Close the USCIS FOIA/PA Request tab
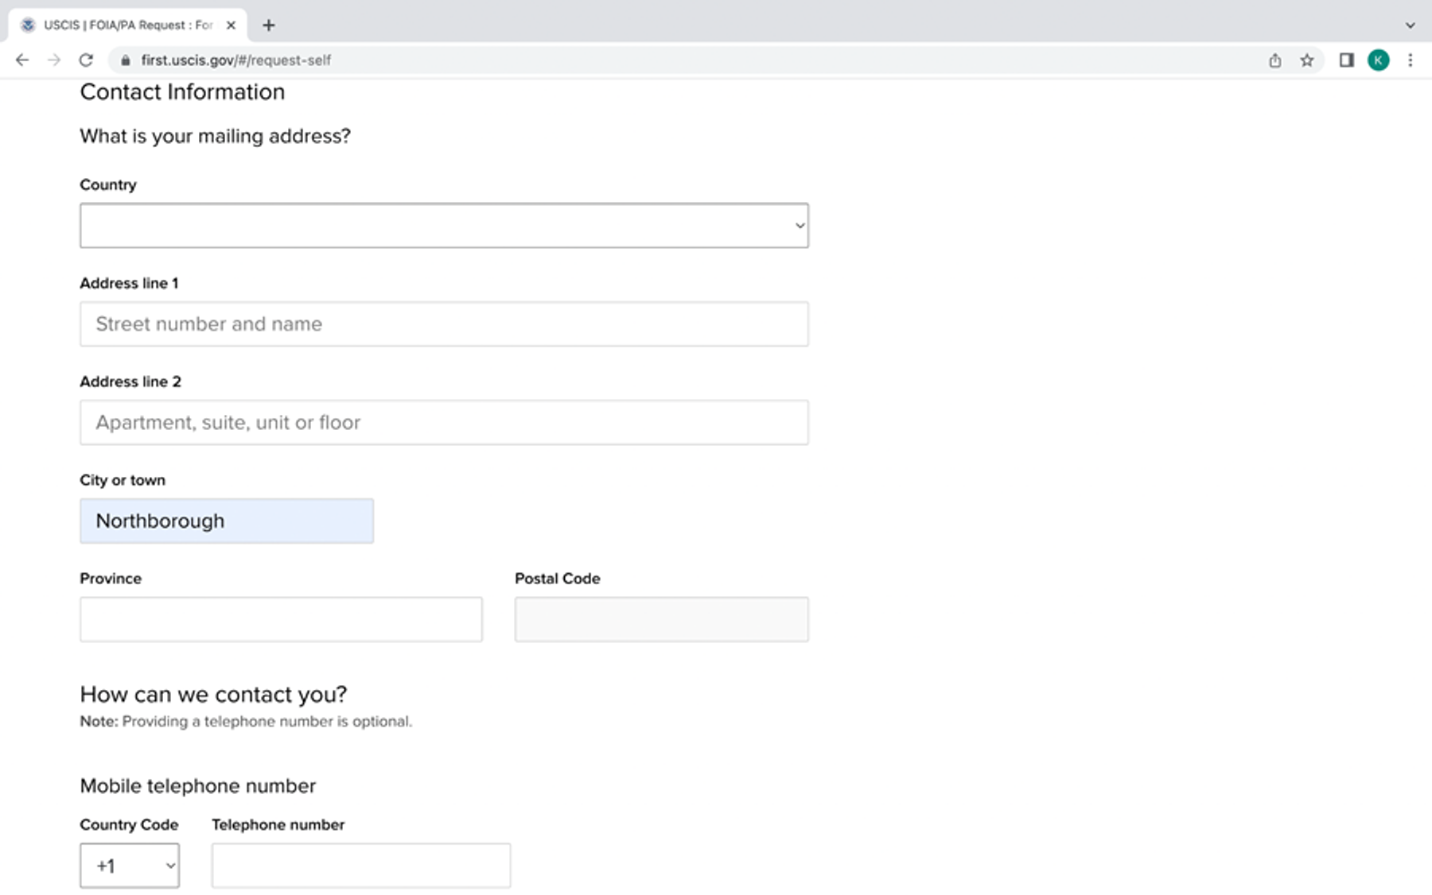 231,25
